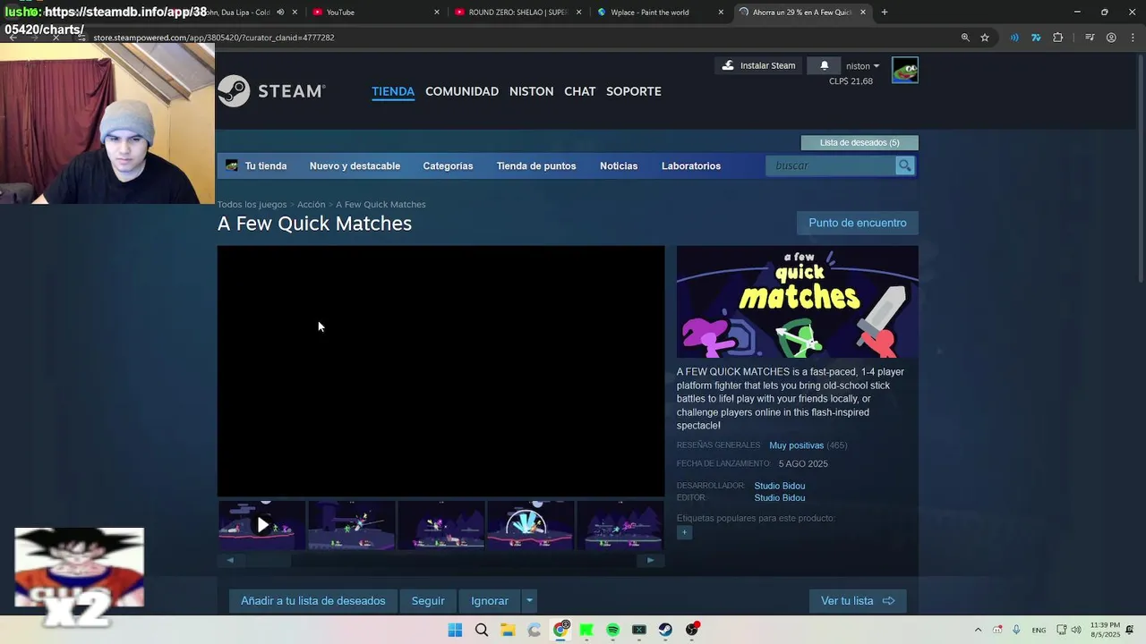This screenshot has width=1146, height=644.
Task: Click the small avatar icon beside Tu tienda
Action: pos(232,165)
